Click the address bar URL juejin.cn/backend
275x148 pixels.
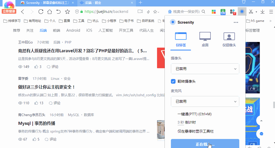(106, 12)
